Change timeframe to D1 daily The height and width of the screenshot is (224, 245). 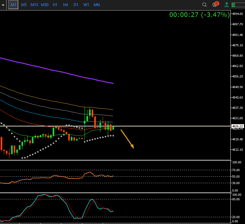[76, 5]
